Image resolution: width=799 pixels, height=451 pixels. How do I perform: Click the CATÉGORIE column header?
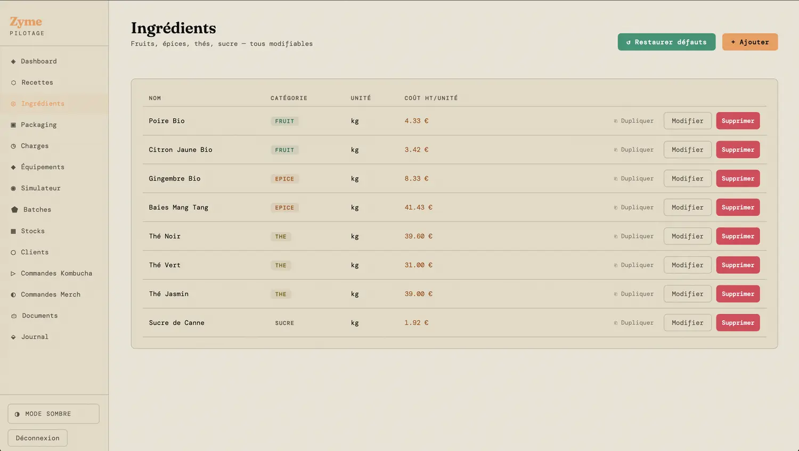click(x=289, y=98)
